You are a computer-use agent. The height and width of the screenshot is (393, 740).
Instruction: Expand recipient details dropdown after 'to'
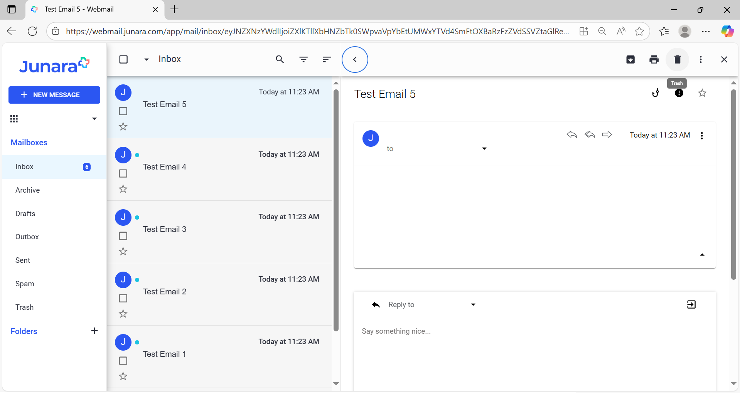[484, 149]
